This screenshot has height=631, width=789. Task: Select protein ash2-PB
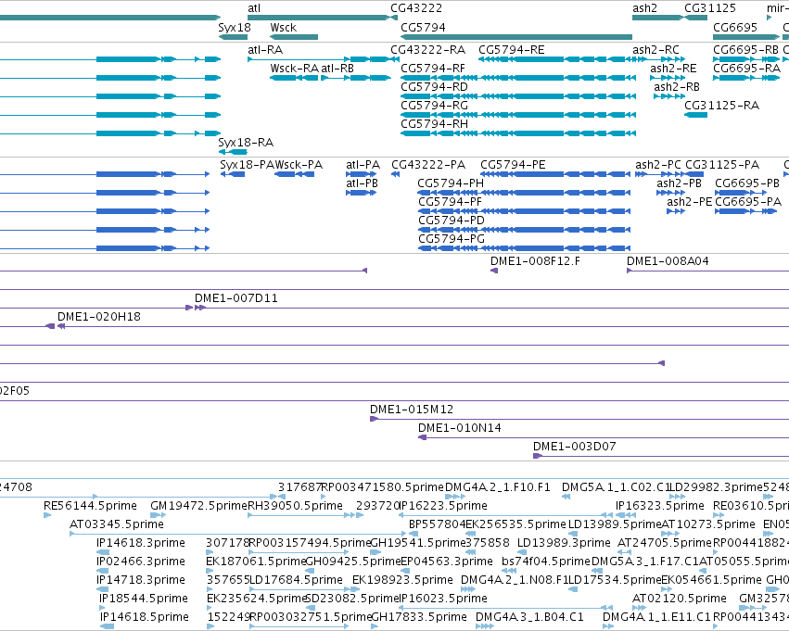[x=679, y=183]
